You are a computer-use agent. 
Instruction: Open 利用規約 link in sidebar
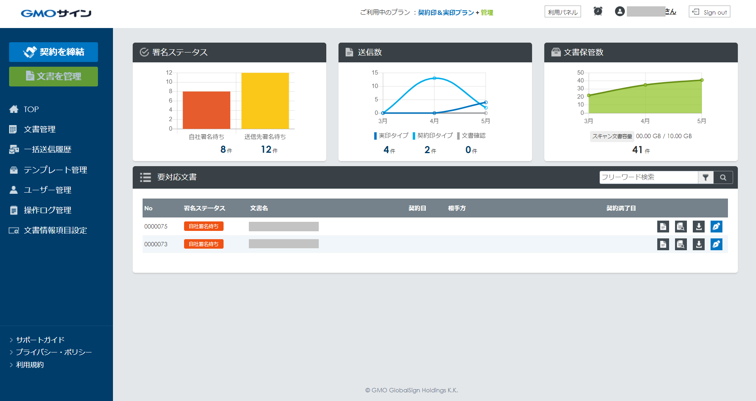click(x=30, y=365)
